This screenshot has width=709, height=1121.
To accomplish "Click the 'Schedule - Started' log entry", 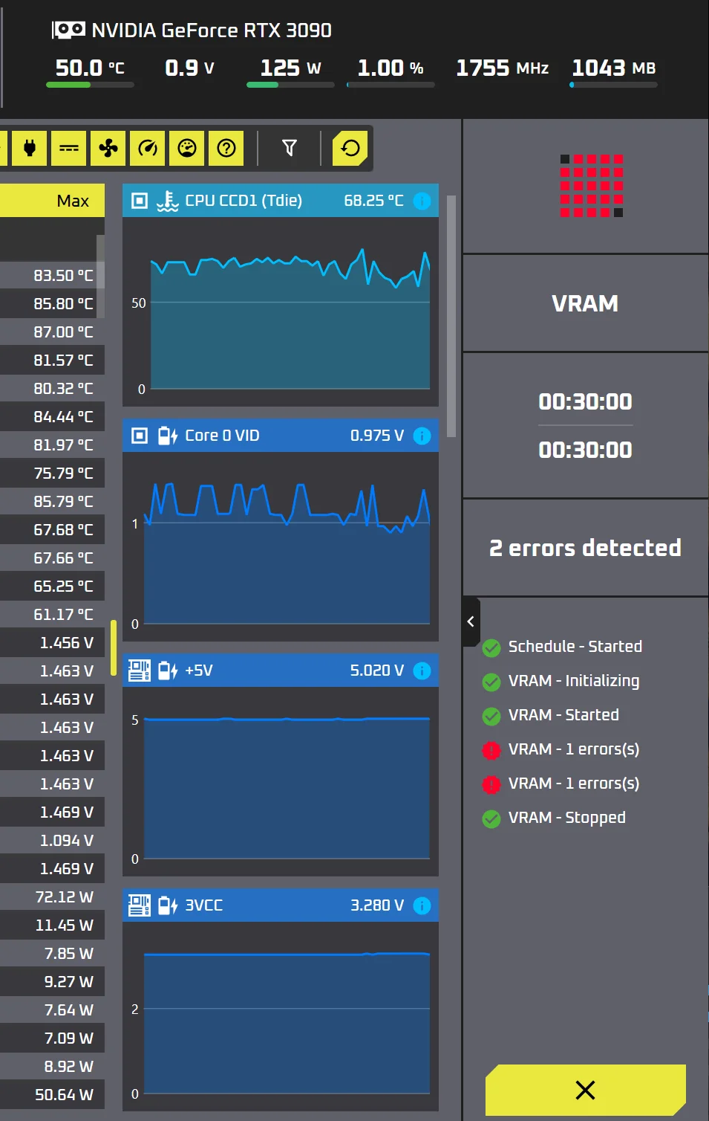I will coord(575,647).
